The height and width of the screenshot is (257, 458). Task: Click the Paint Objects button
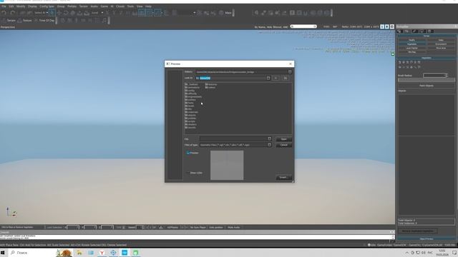point(427,86)
